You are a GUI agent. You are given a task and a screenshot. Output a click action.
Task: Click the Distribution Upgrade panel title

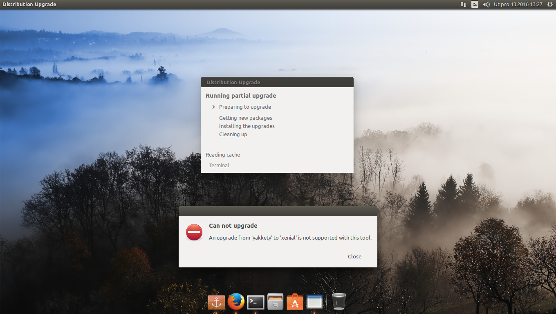pos(29,4)
